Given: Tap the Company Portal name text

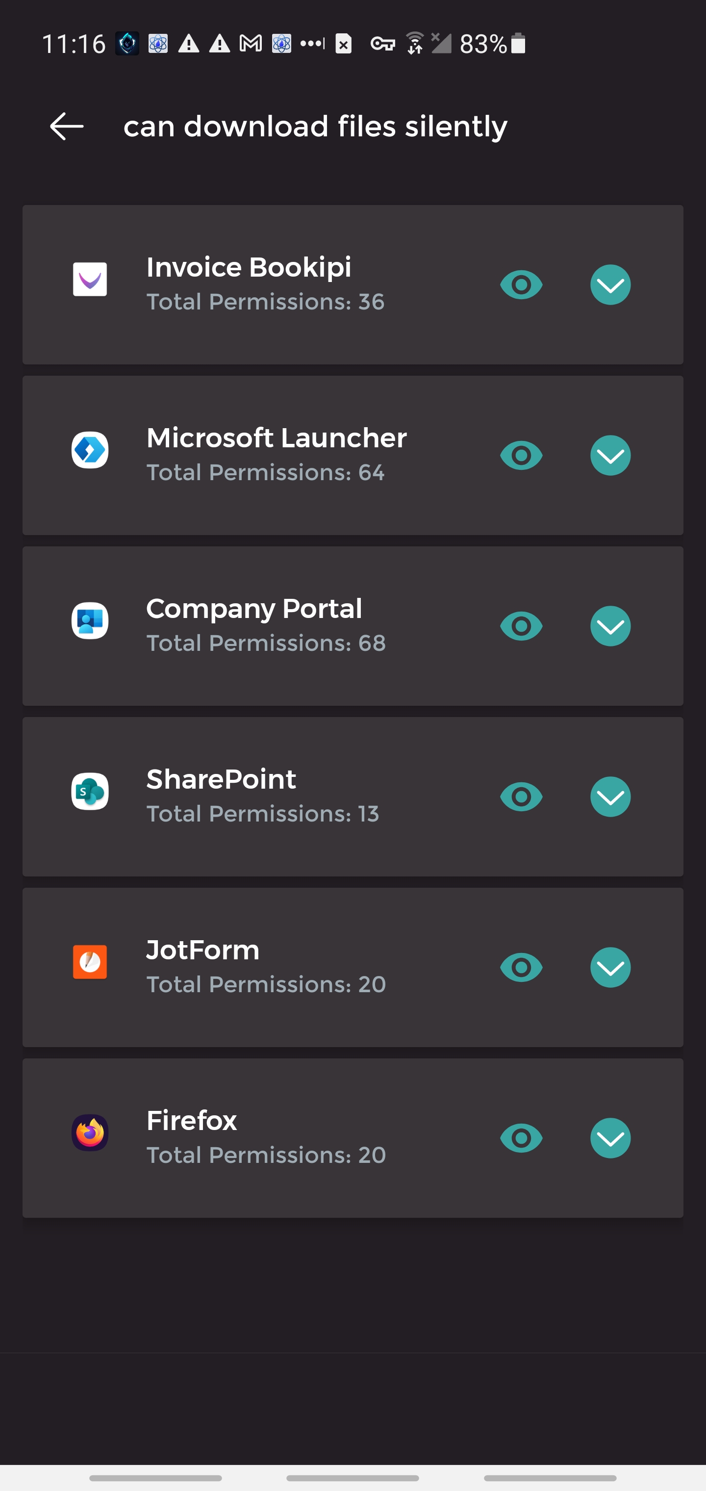Looking at the screenshot, I should click(x=254, y=609).
